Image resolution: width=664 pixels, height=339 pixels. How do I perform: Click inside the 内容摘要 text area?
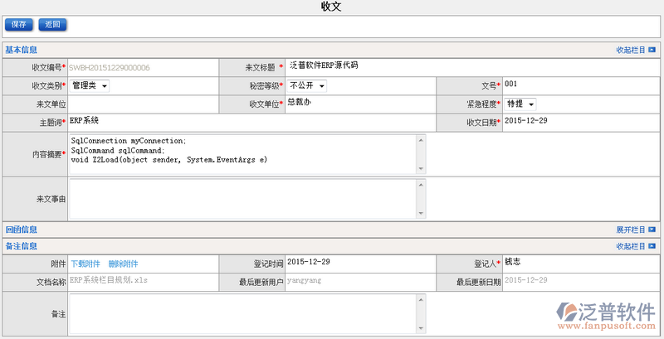(x=243, y=154)
